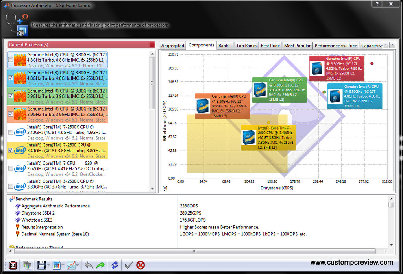Click the flower icon in the blue-highlighted processor row

click(20, 78)
